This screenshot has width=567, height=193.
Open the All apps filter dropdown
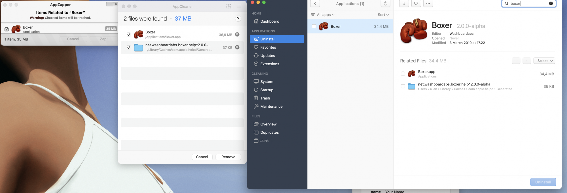(323, 15)
